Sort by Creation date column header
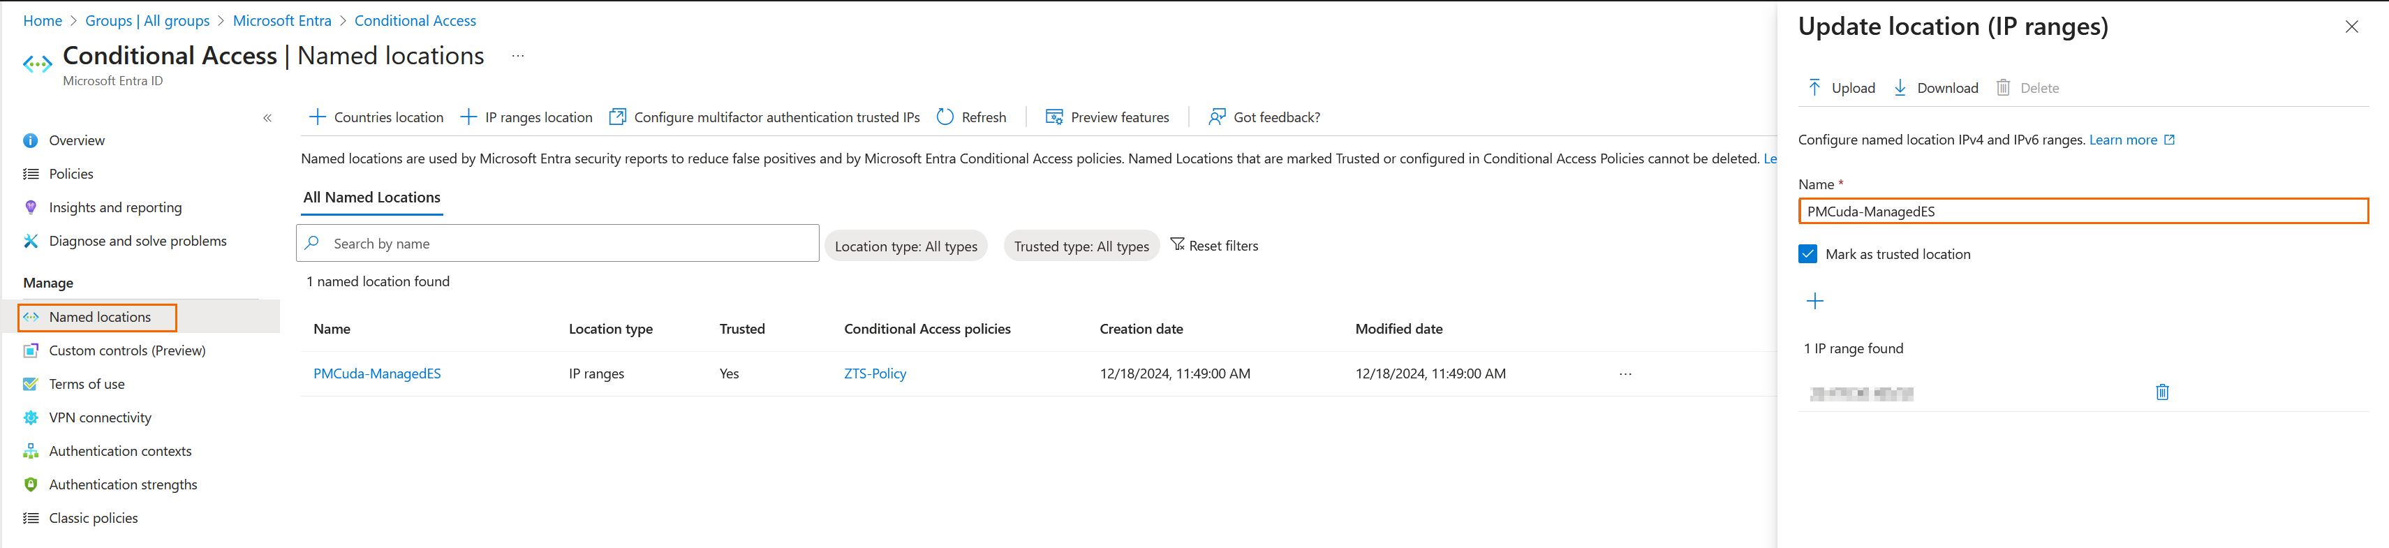2389x548 pixels. [1141, 329]
